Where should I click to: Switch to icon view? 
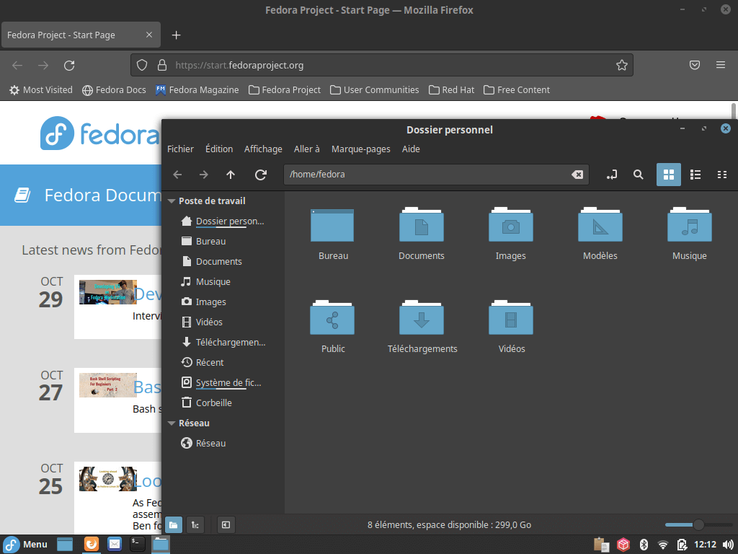(x=668, y=175)
